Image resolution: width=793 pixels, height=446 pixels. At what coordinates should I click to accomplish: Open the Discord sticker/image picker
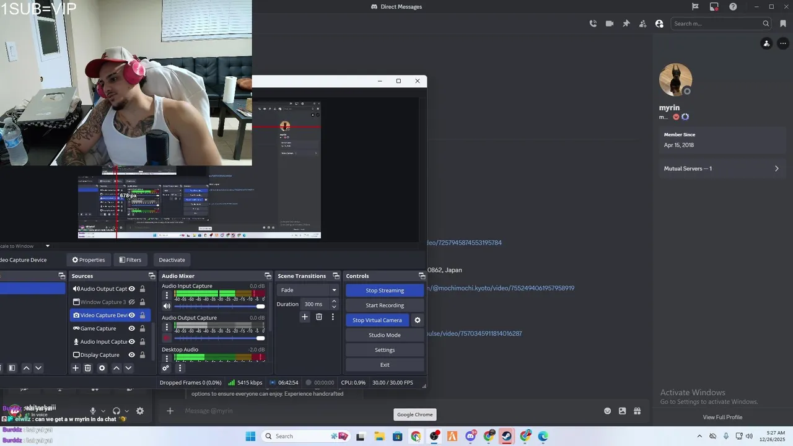pyautogui.click(x=622, y=411)
